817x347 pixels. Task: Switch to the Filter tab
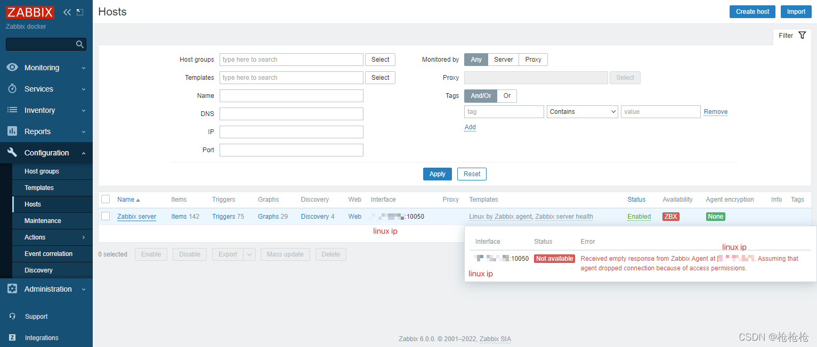pyautogui.click(x=792, y=36)
